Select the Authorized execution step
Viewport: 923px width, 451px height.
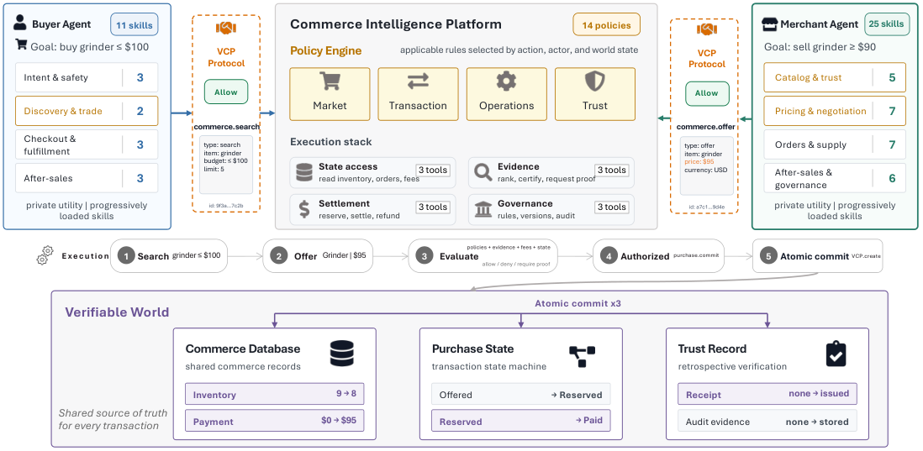tap(659, 256)
